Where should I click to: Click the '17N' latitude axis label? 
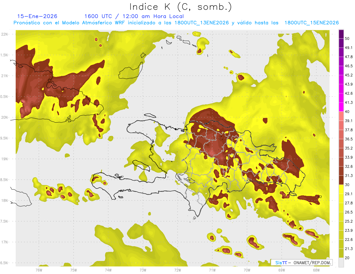pyautogui.click(x=4, y=242)
